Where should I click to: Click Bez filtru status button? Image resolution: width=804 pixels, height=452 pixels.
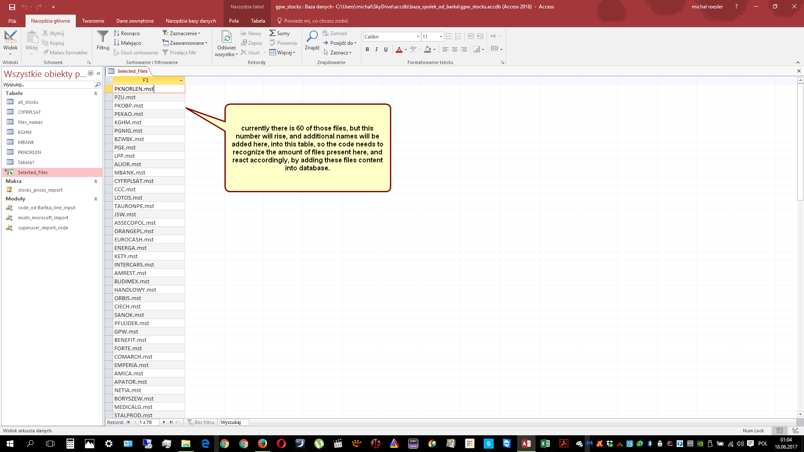tap(201, 422)
